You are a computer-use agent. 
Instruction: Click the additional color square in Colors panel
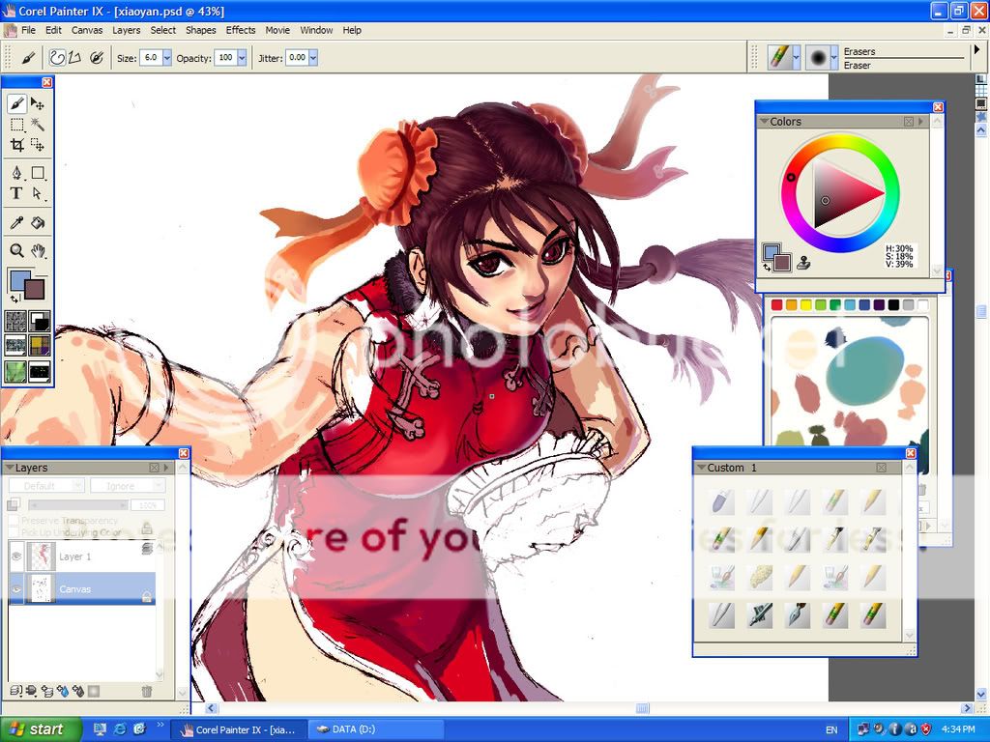pos(783,263)
